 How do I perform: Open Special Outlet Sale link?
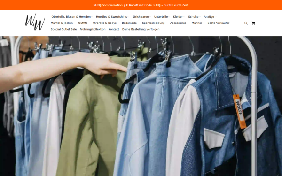point(63,29)
